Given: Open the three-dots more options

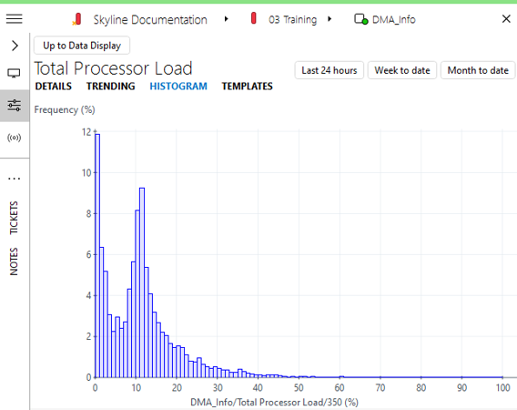Looking at the screenshot, I should [x=15, y=179].
